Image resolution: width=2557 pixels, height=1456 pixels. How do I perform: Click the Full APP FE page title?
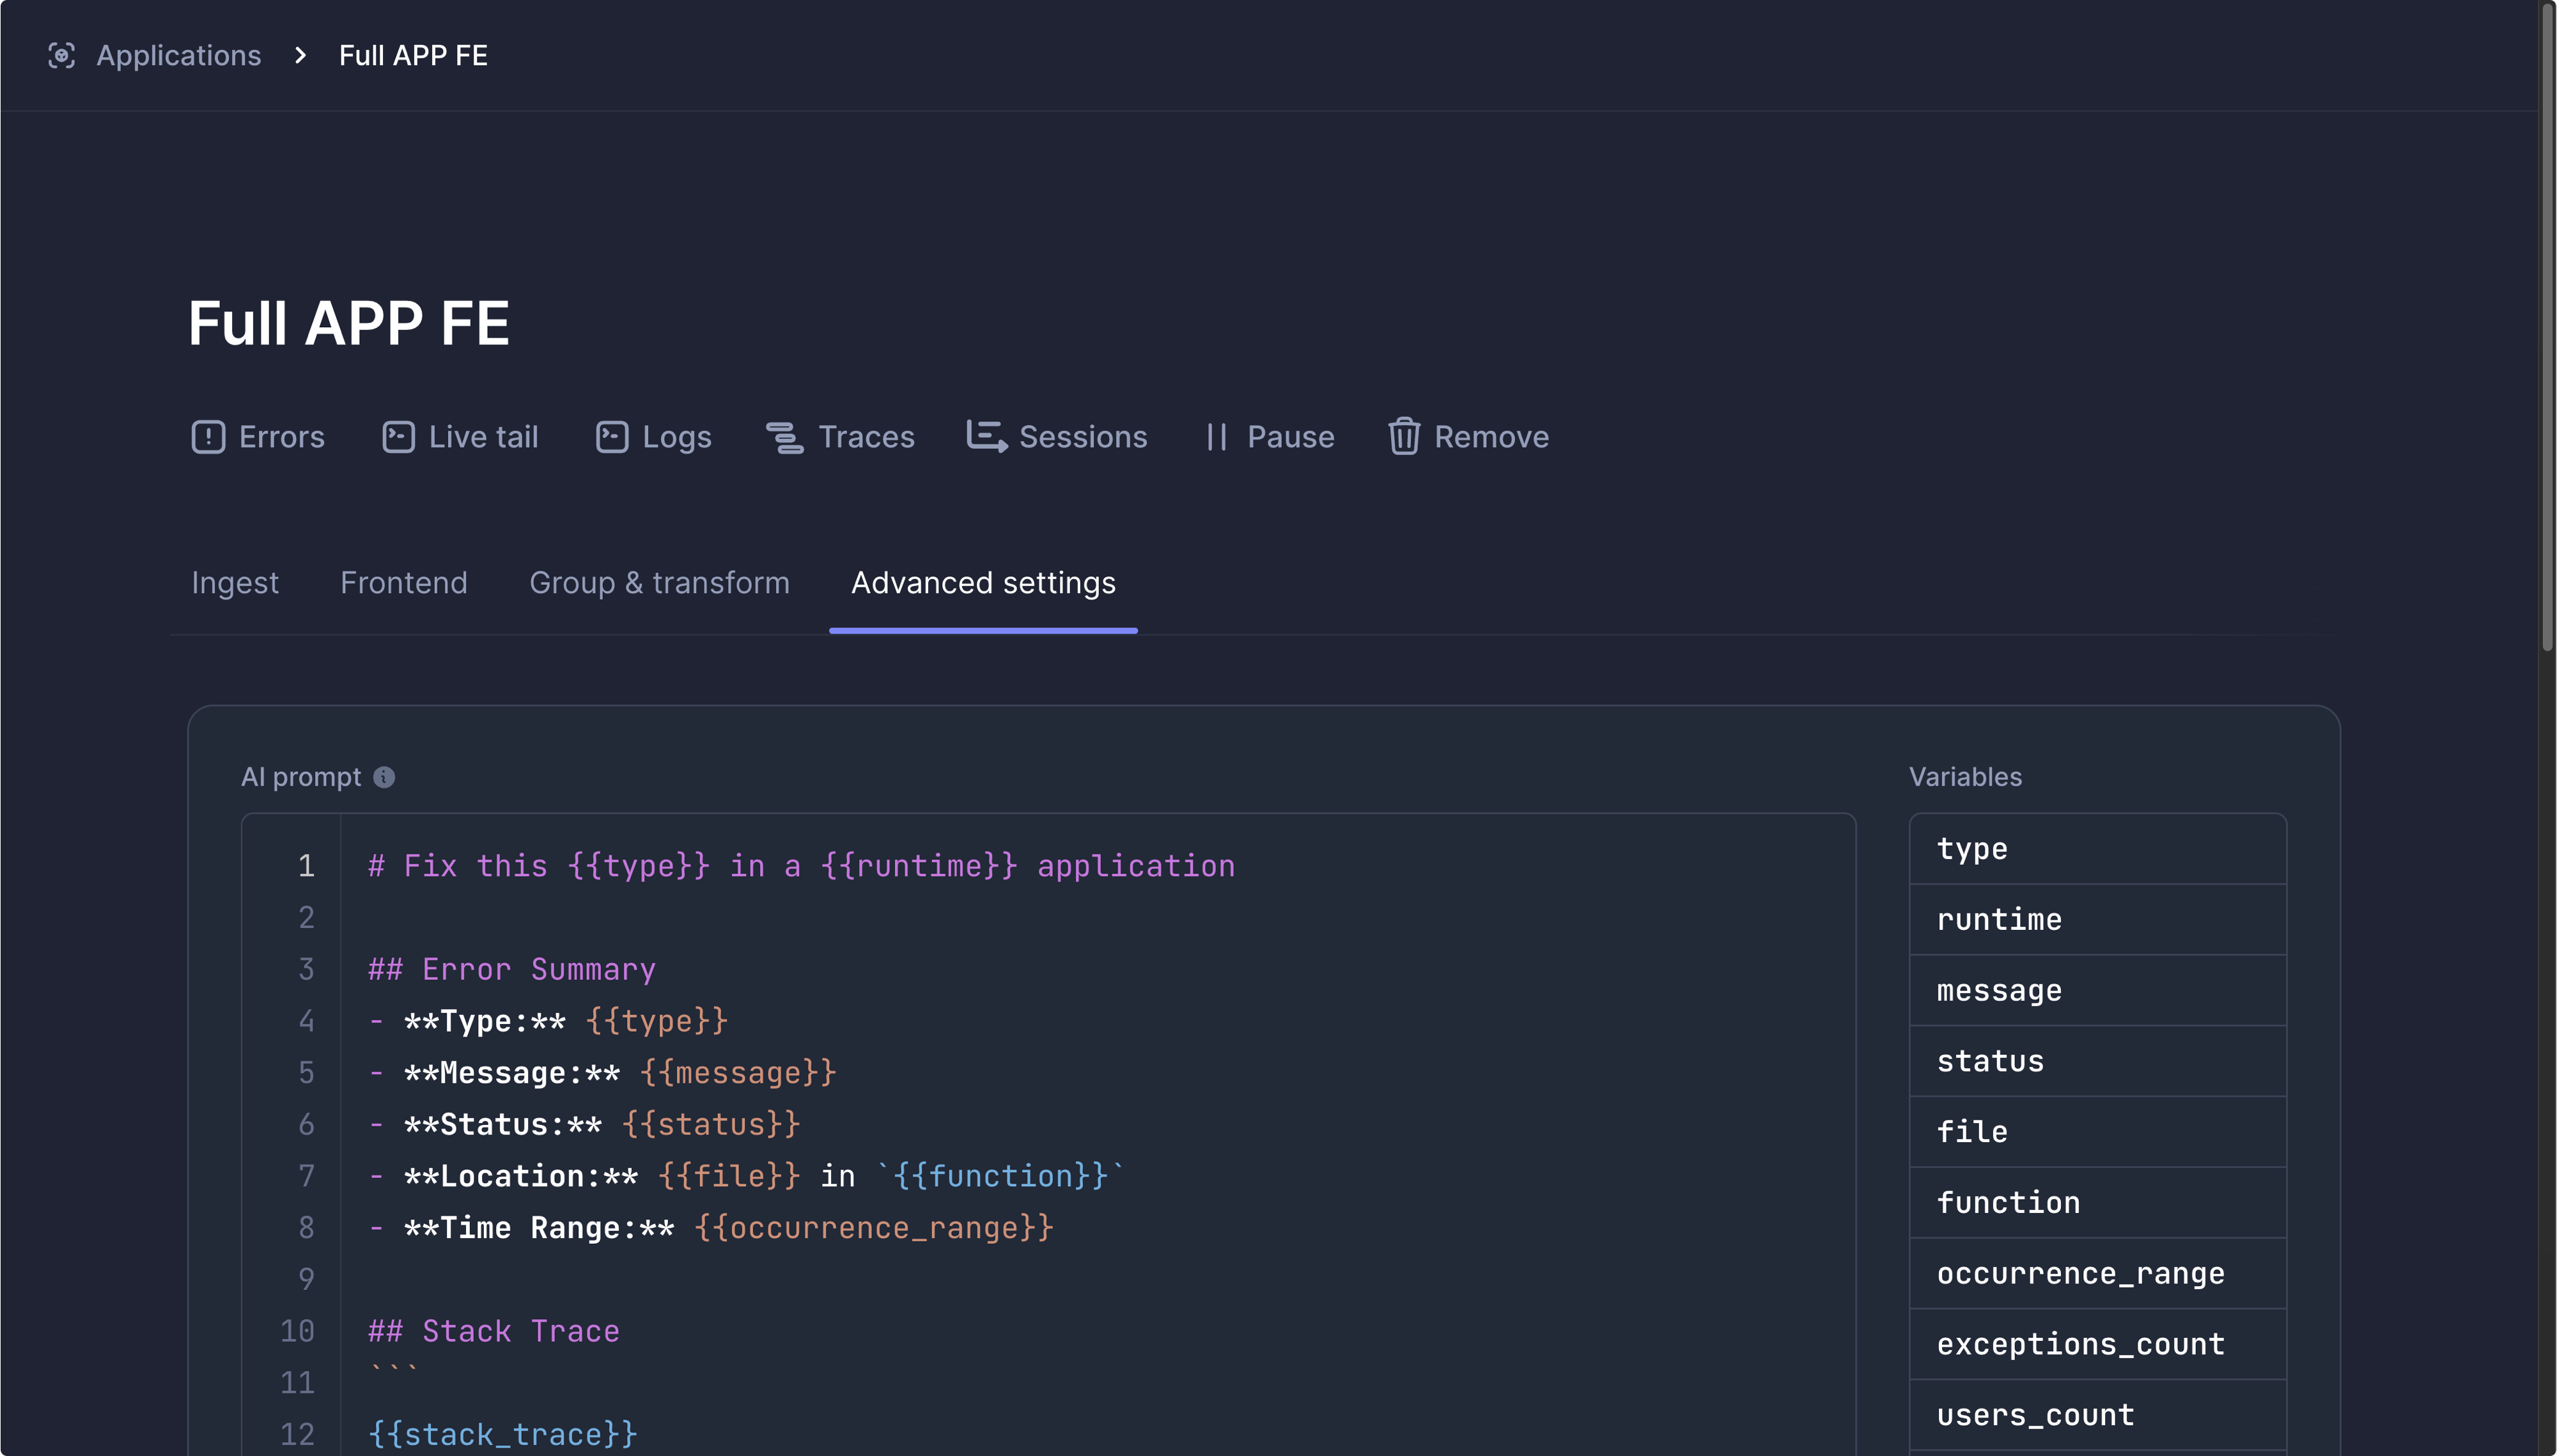pos(349,323)
